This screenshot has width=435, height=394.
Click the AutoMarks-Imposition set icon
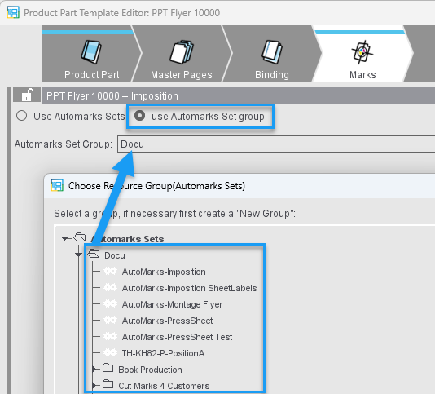tap(111, 271)
